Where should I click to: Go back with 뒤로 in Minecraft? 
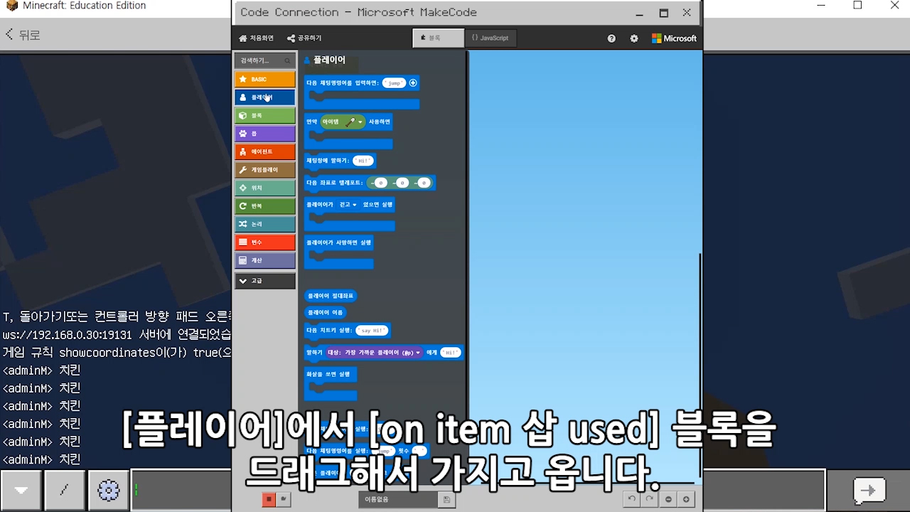[x=23, y=35]
